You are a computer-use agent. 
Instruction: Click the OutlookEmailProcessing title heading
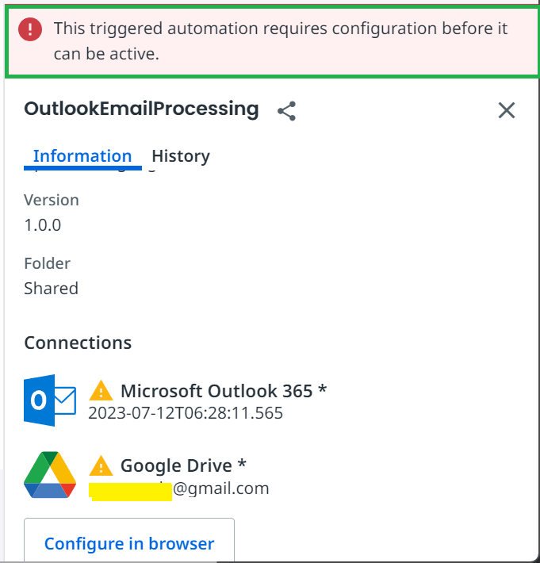point(141,109)
